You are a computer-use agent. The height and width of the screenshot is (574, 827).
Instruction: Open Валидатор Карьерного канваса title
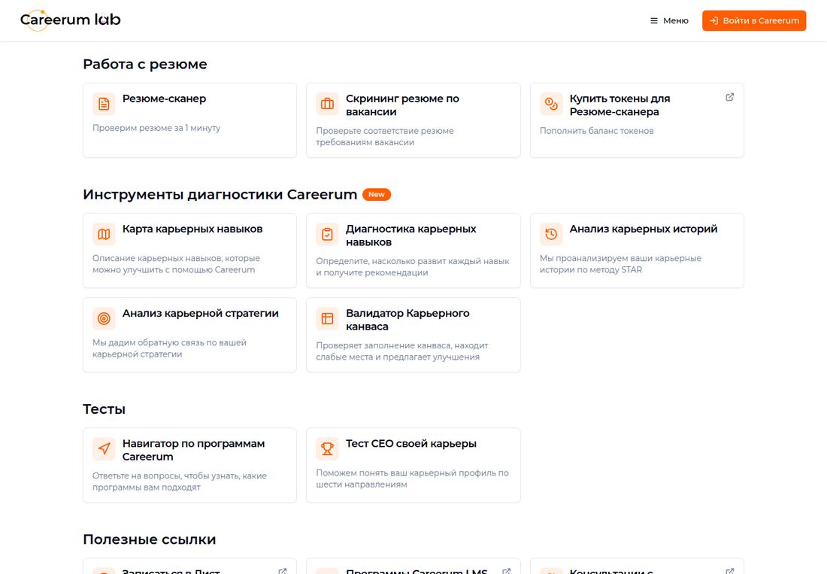click(407, 320)
